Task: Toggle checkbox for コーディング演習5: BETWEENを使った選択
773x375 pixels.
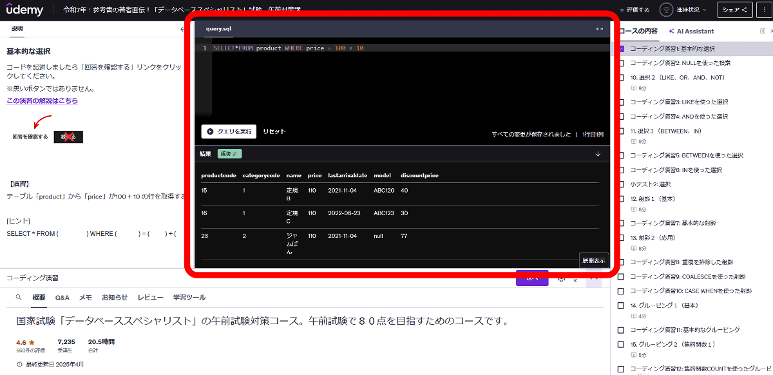Action: [622, 155]
